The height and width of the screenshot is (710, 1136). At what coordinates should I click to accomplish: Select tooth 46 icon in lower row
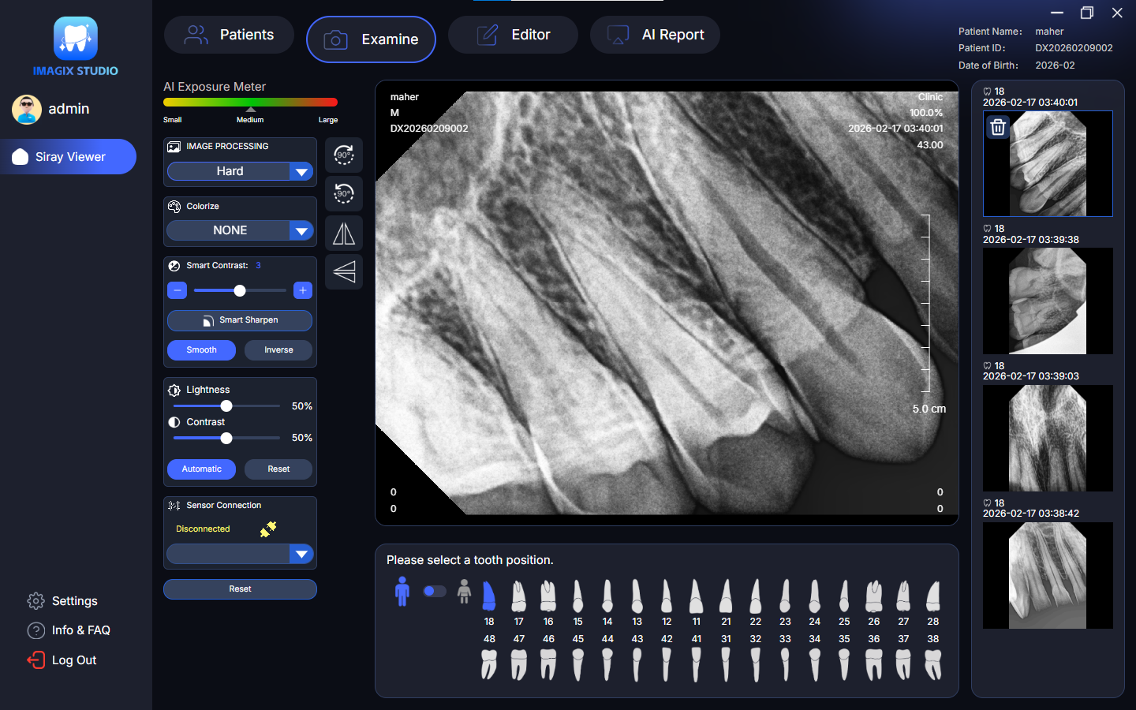[x=548, y=664]
